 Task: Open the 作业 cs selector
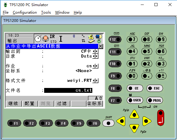(x=95, y=66)
